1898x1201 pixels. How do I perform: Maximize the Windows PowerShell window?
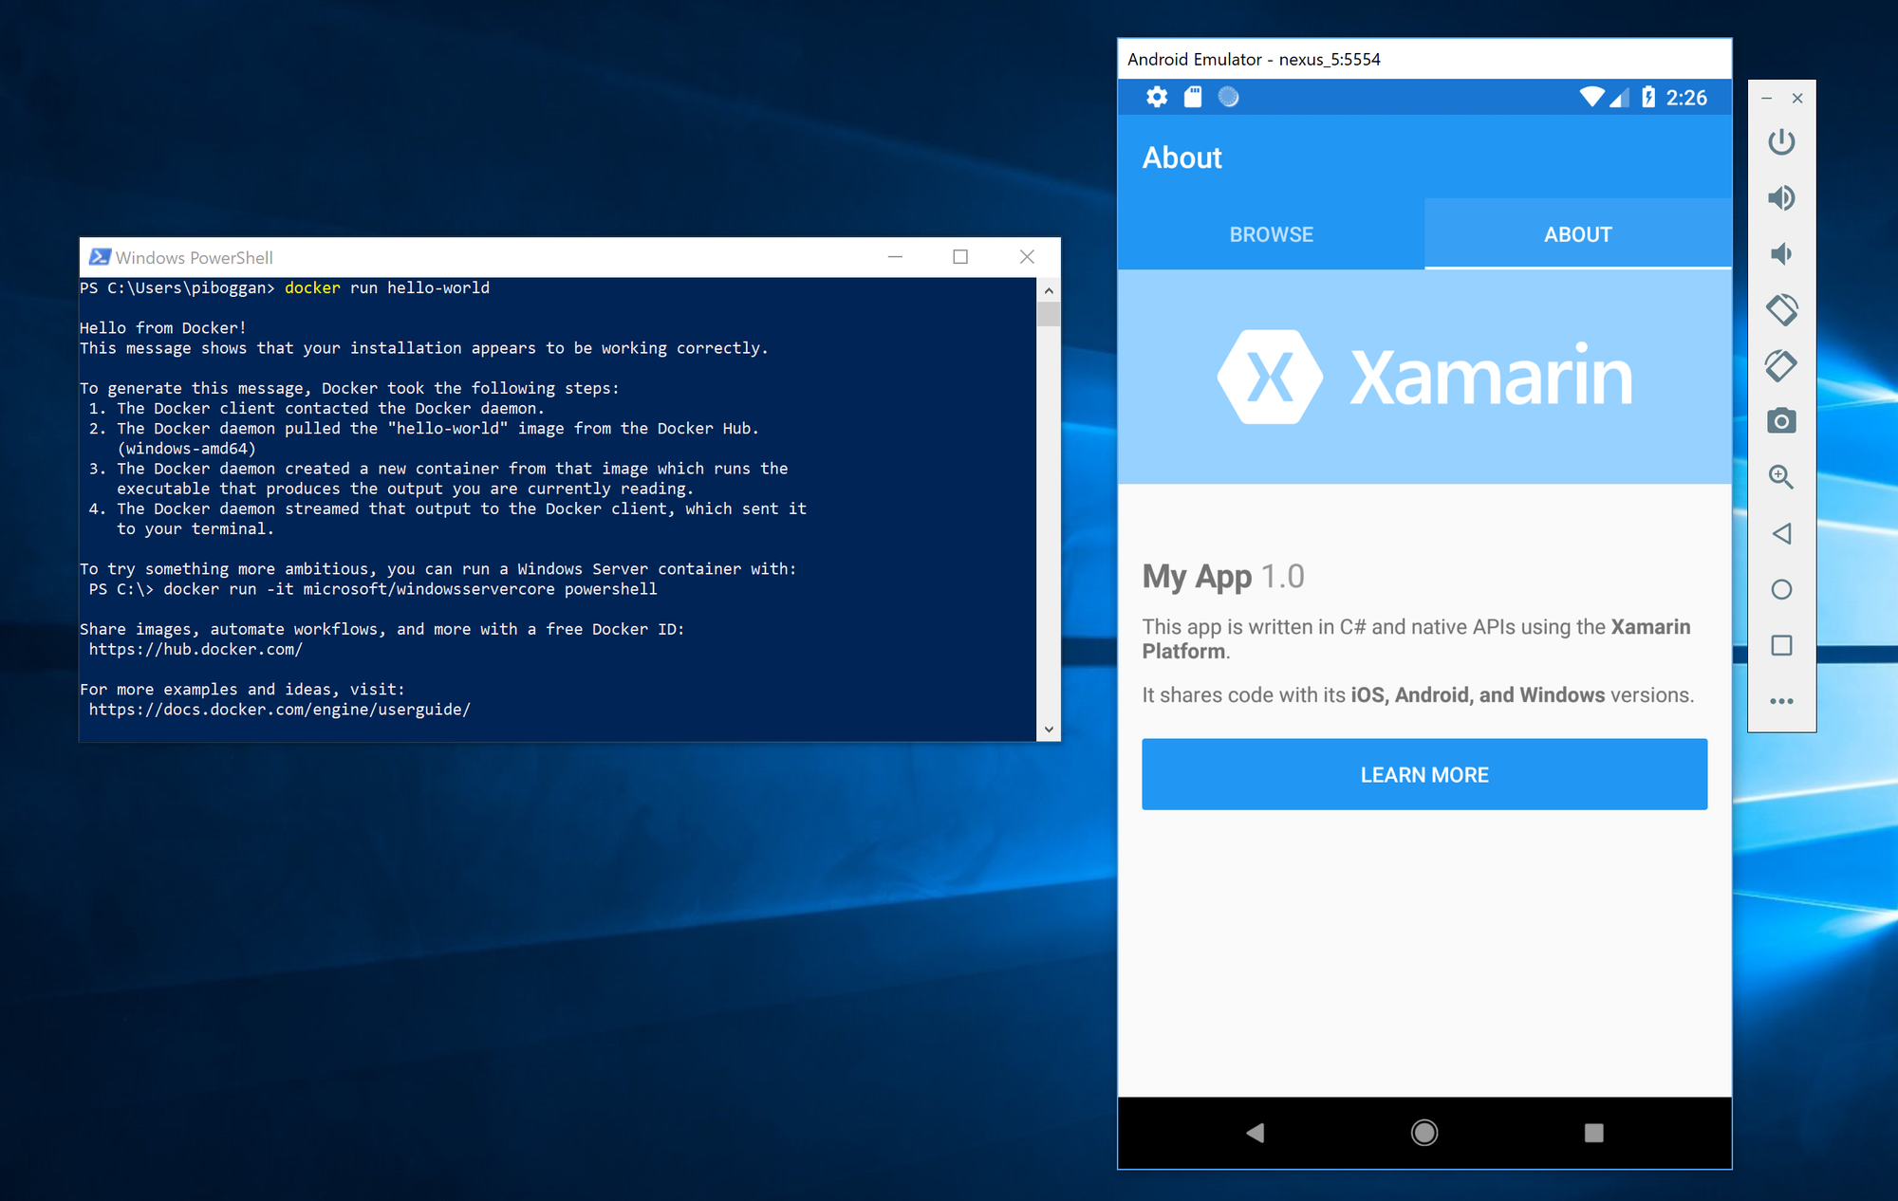click(x=960, y=257)
